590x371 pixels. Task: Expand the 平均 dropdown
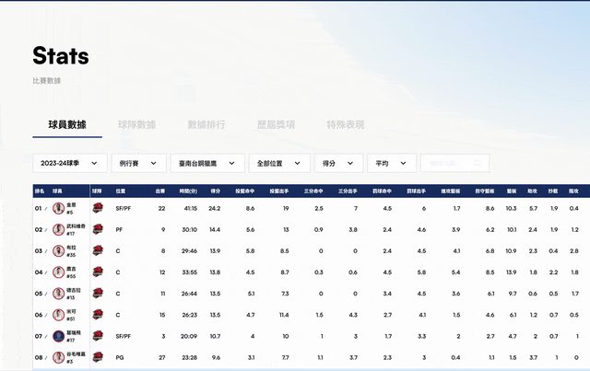(390, 163)
